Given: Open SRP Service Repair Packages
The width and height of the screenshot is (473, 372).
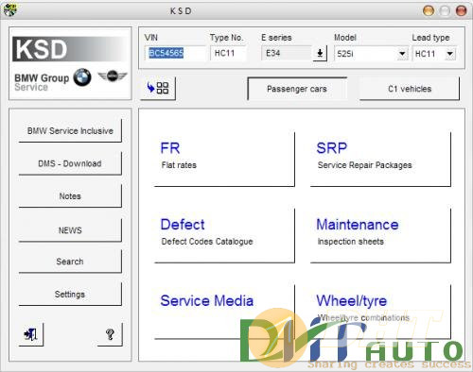Looking at the screenshot, I should coord(380,160).
